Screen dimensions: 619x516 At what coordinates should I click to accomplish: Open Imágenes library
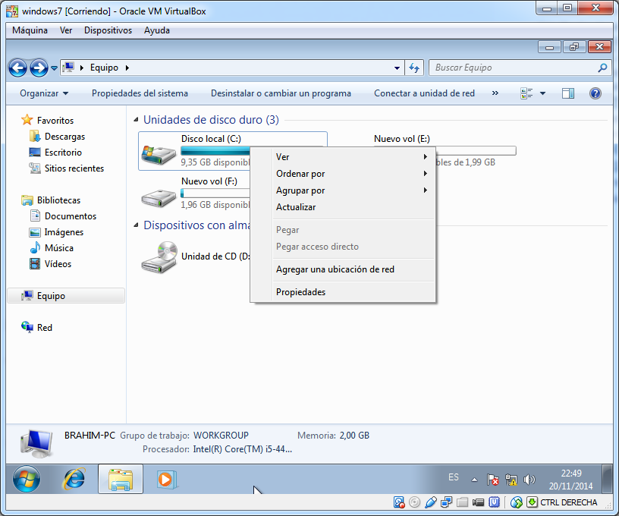tap(64, 232)
